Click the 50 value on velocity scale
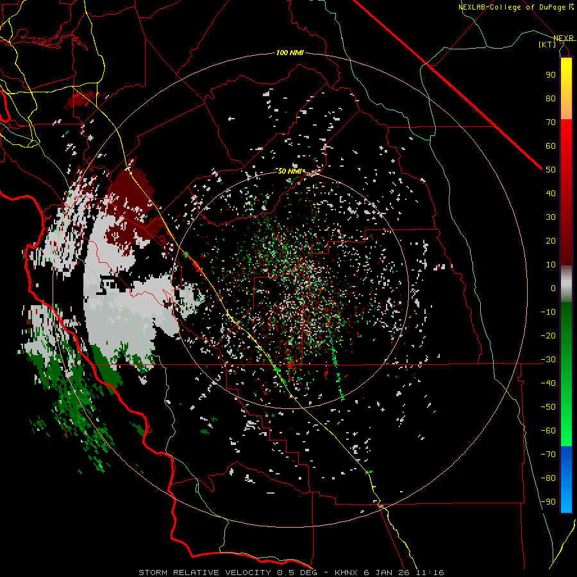The image size is (577, 577). click(551, 170)
